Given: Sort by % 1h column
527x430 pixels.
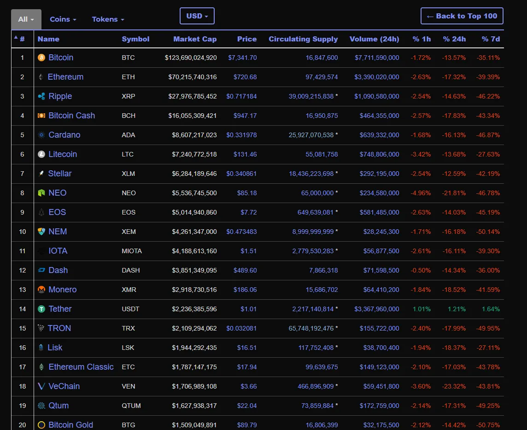Looking at the screenshot, I should pyautogui.click(x=422, y=39).
